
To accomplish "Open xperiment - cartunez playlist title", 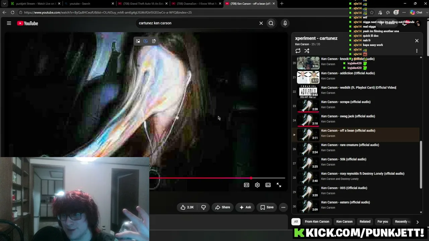I will click(x=316, y=38).
